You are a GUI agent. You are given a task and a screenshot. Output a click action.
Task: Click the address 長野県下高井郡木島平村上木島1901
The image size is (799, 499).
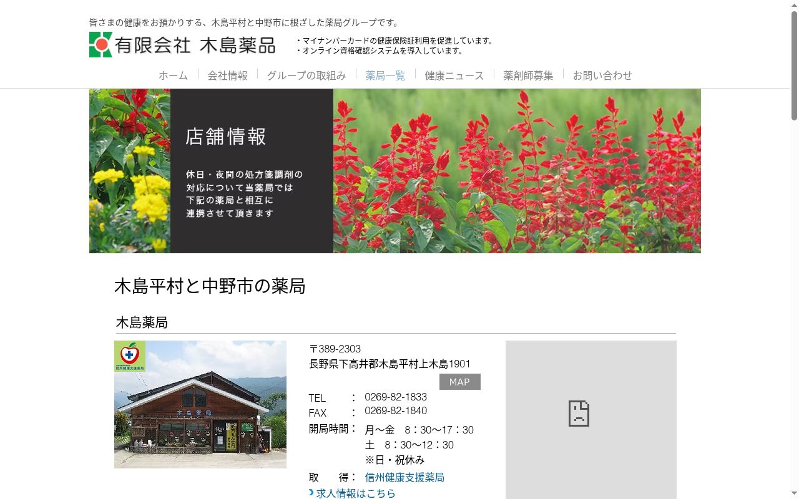click(x=390, y=364)
